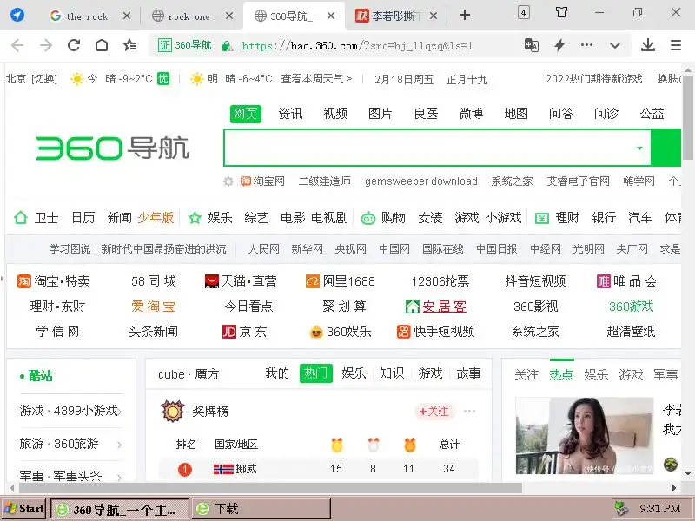Click the 理财 yuan icon
Image resolution: width=695 pixels, height=521 pixels.
click(541, 218)
